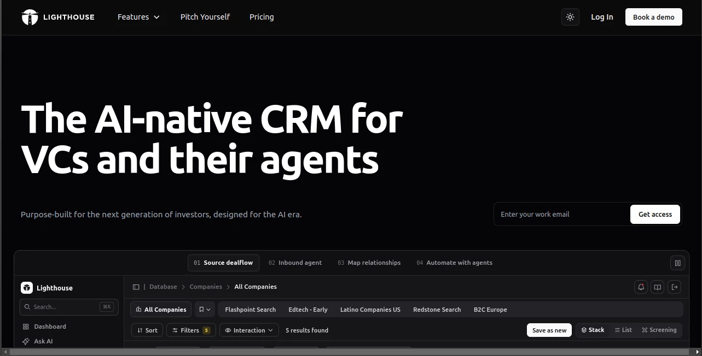Viewport: 702px width, 356px height.
Task: Switch to the Screening view
Action: (x=659, y=330)
